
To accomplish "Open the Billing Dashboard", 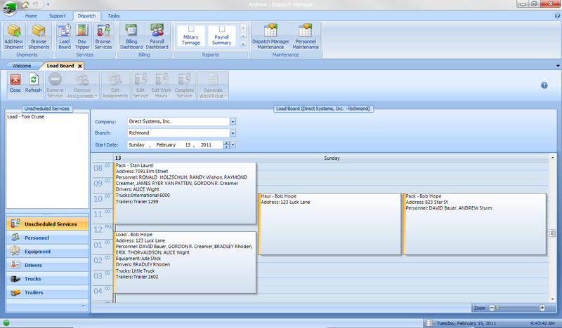I will click(131, 36).
